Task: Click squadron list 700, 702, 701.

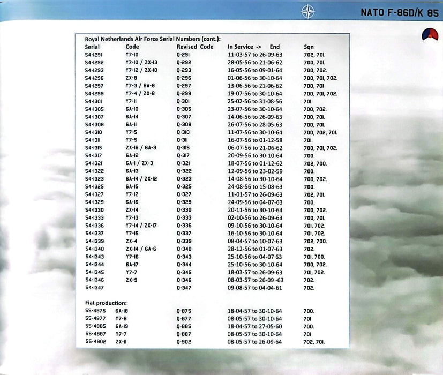Action: coord(320,132)
